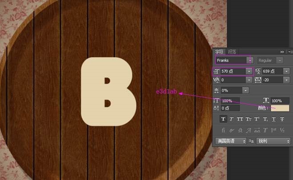Enable swash icon
Viewport: 293px width, 180px height.
point(249,130)
